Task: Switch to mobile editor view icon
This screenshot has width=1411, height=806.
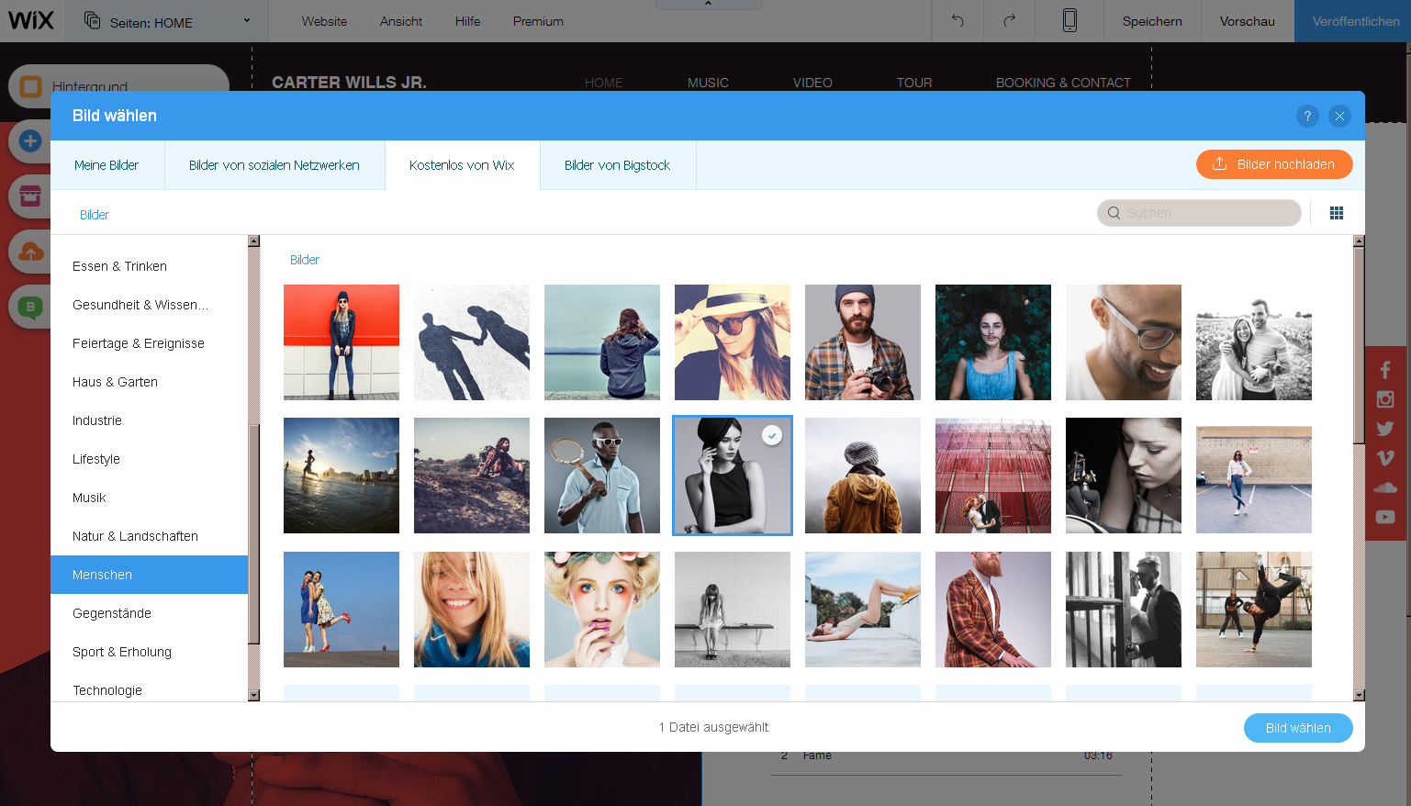Action: coord(1069,20)
